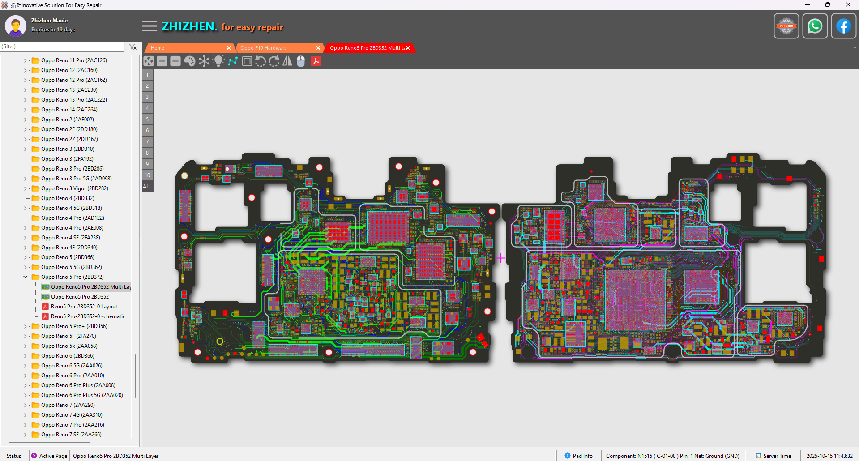Expand Oppo Reno 4 5G (2BD318) arrow

click(25, 208)
